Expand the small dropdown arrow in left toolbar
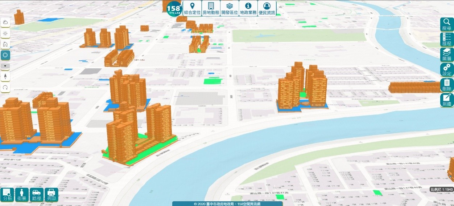This screenshot has height=206, width=454. pyautogui.click(x=5, y=66)
